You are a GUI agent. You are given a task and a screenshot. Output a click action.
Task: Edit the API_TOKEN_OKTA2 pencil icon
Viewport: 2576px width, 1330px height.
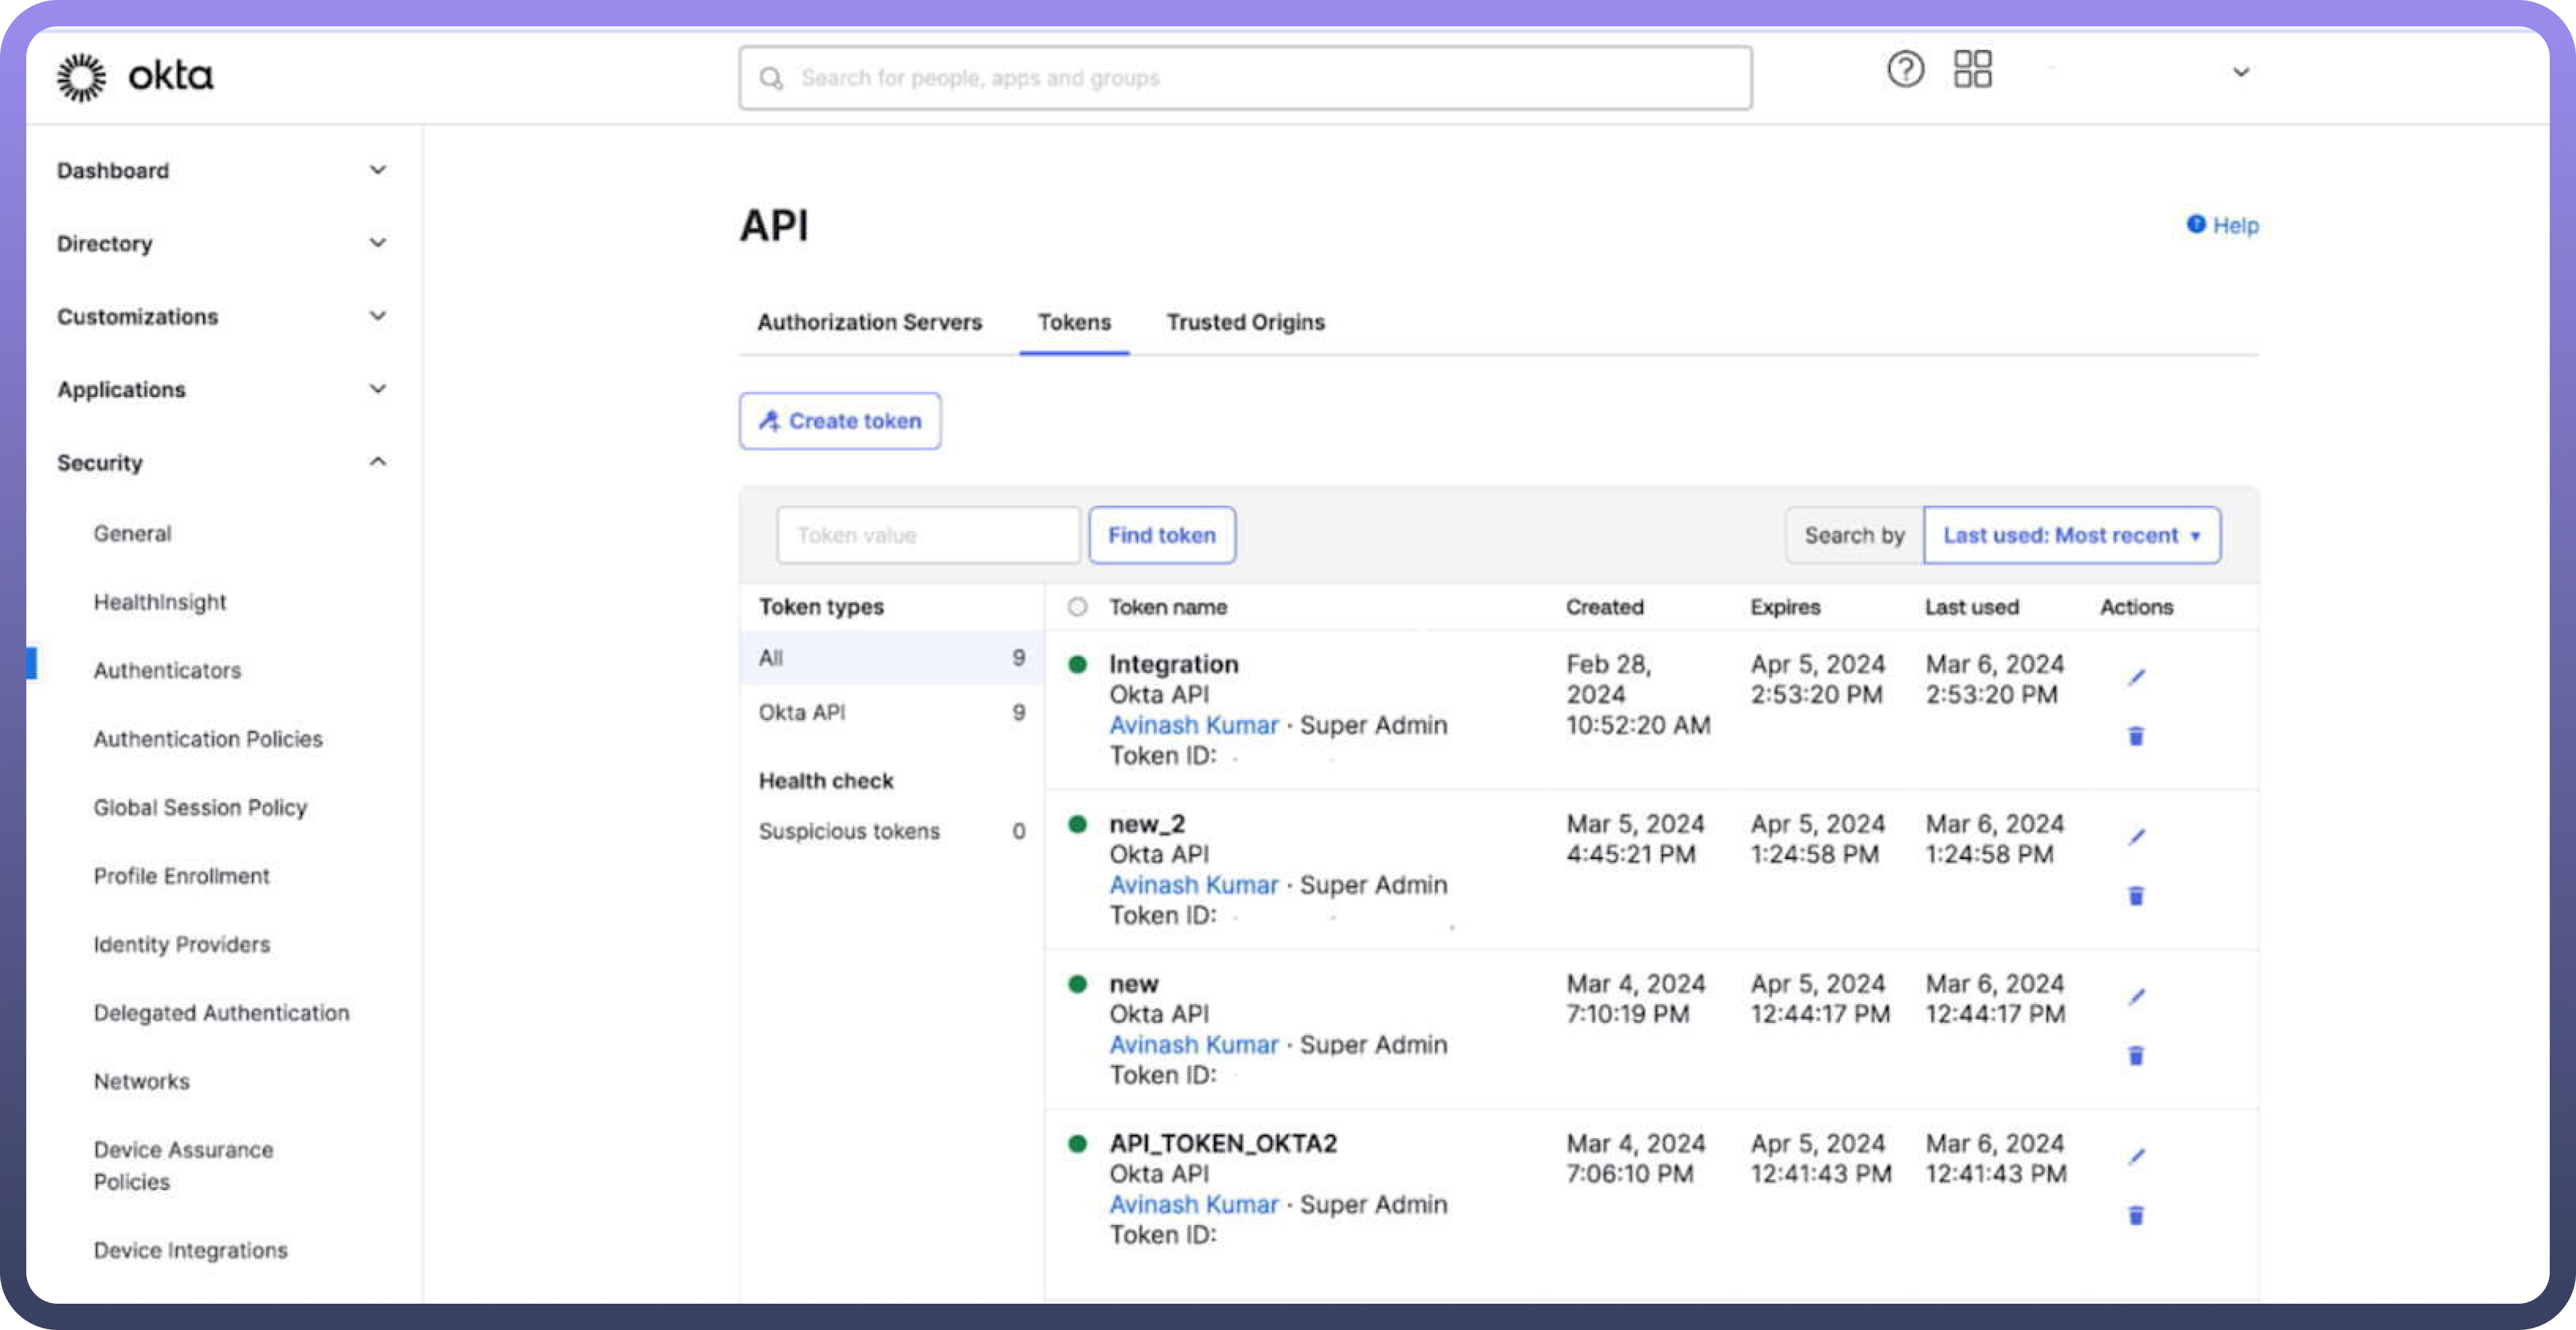(2136, 1157)
